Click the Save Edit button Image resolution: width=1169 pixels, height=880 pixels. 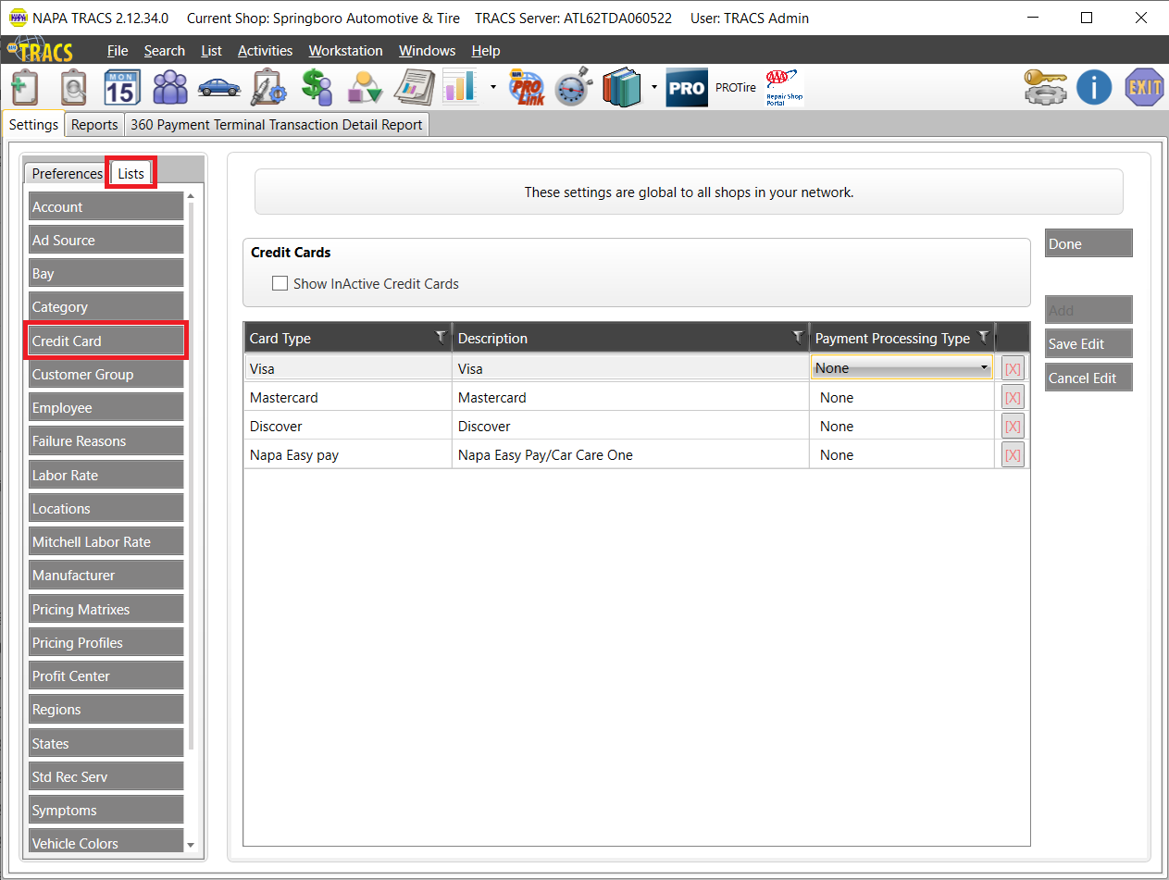click(1088, 343)
